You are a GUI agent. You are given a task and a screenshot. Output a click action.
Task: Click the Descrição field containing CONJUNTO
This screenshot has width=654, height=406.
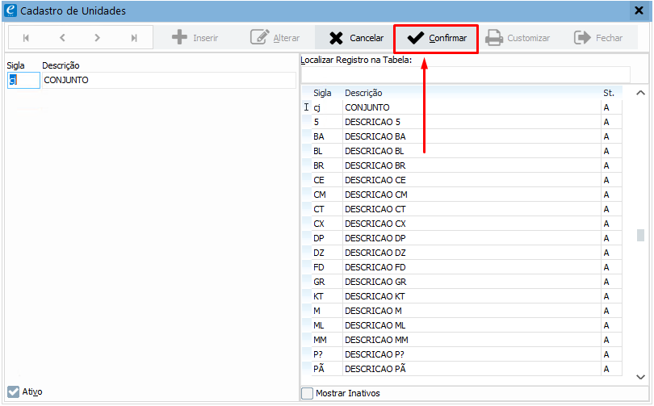168,80
